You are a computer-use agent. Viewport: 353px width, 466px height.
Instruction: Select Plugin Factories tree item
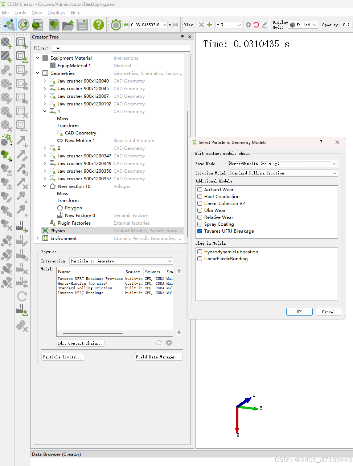[74, 223]
